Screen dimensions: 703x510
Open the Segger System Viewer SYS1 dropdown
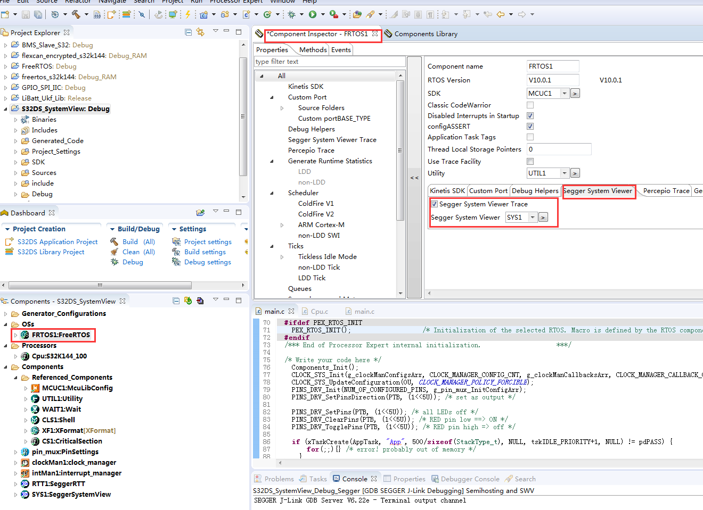[533, 218]
